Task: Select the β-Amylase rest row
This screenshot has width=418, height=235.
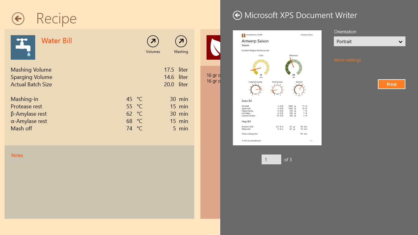Action: (x=99, y=114)
